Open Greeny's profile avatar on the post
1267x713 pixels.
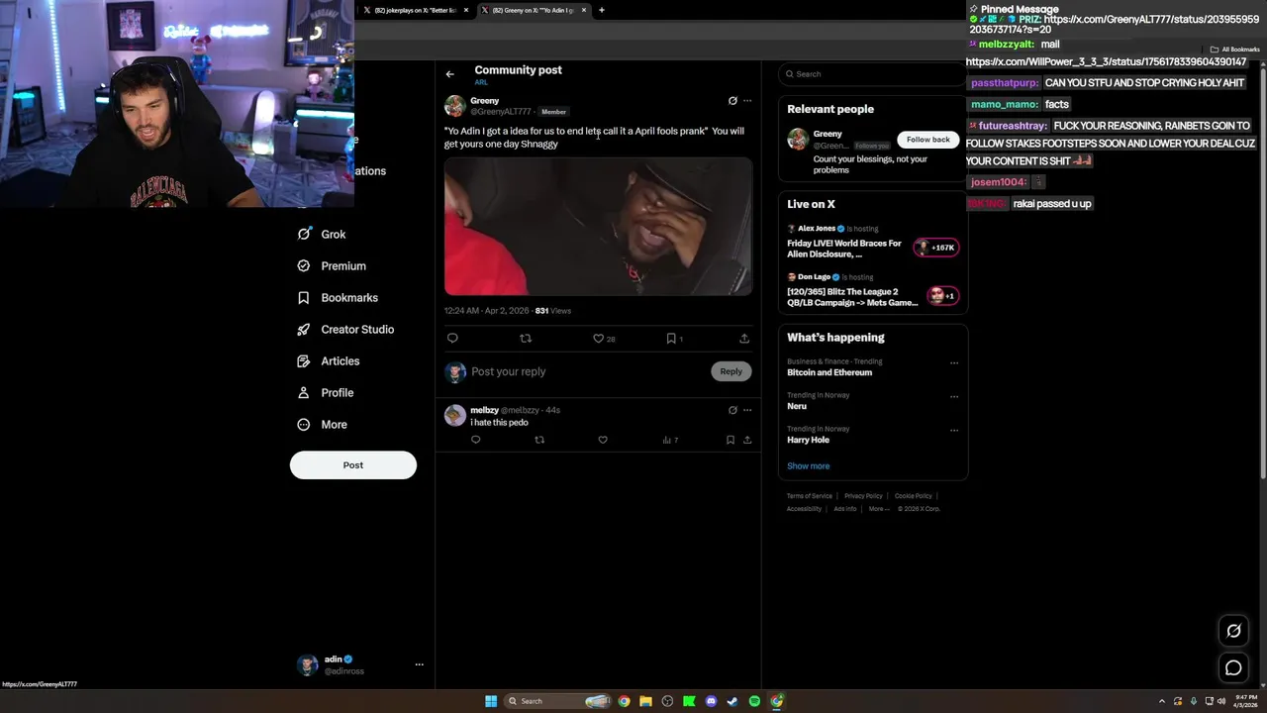(455, 107)
